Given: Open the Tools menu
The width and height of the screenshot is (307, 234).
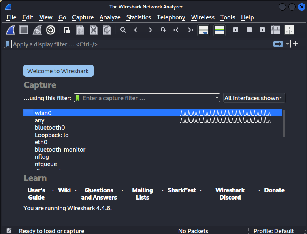Looking at the screenshot, I should click(x=228, y=17).
